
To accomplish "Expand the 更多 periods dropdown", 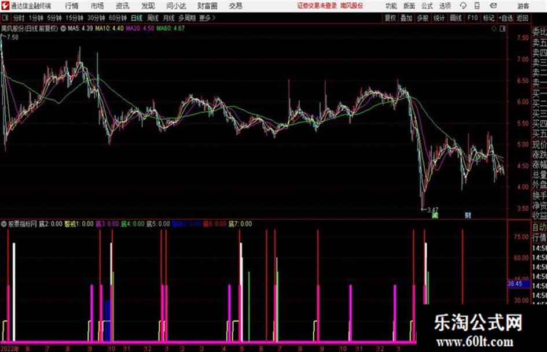I will click(207, 18).
